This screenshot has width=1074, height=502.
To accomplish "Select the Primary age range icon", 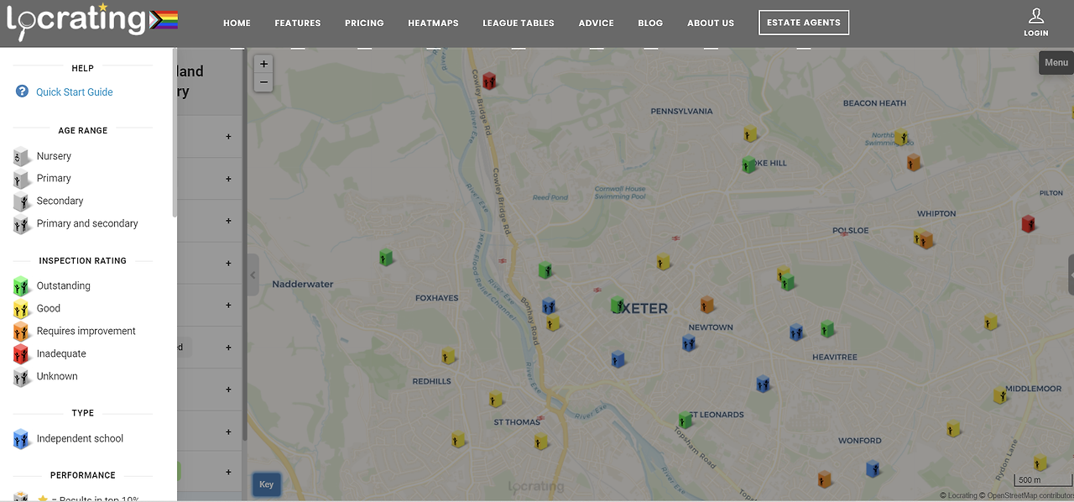I will (x=22, y=178).
